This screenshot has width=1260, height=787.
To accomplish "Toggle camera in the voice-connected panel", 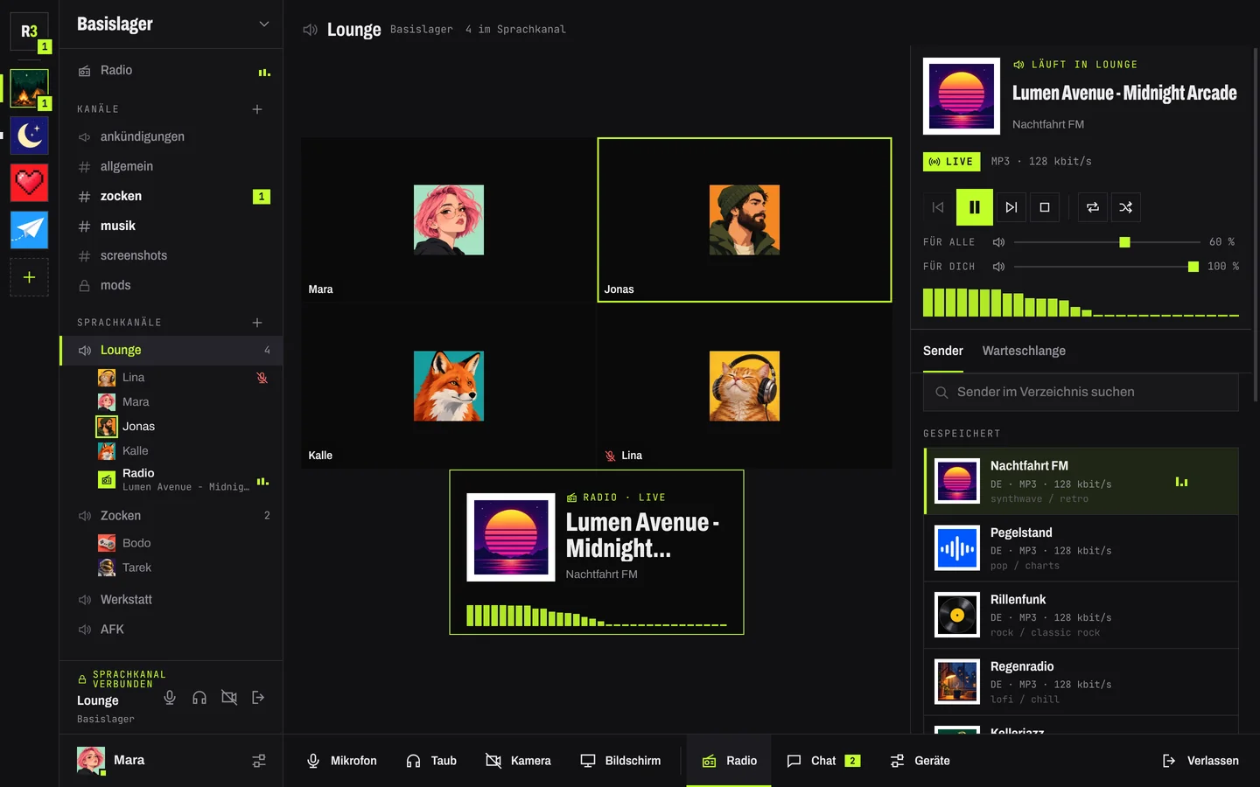I will click(x=229, y=697).
